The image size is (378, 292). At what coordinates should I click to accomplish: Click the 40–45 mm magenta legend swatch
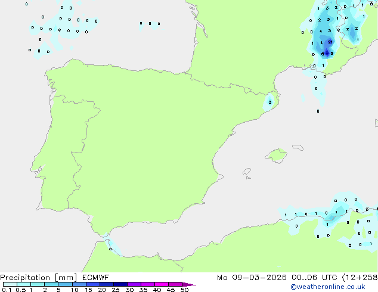coord(162,284)
